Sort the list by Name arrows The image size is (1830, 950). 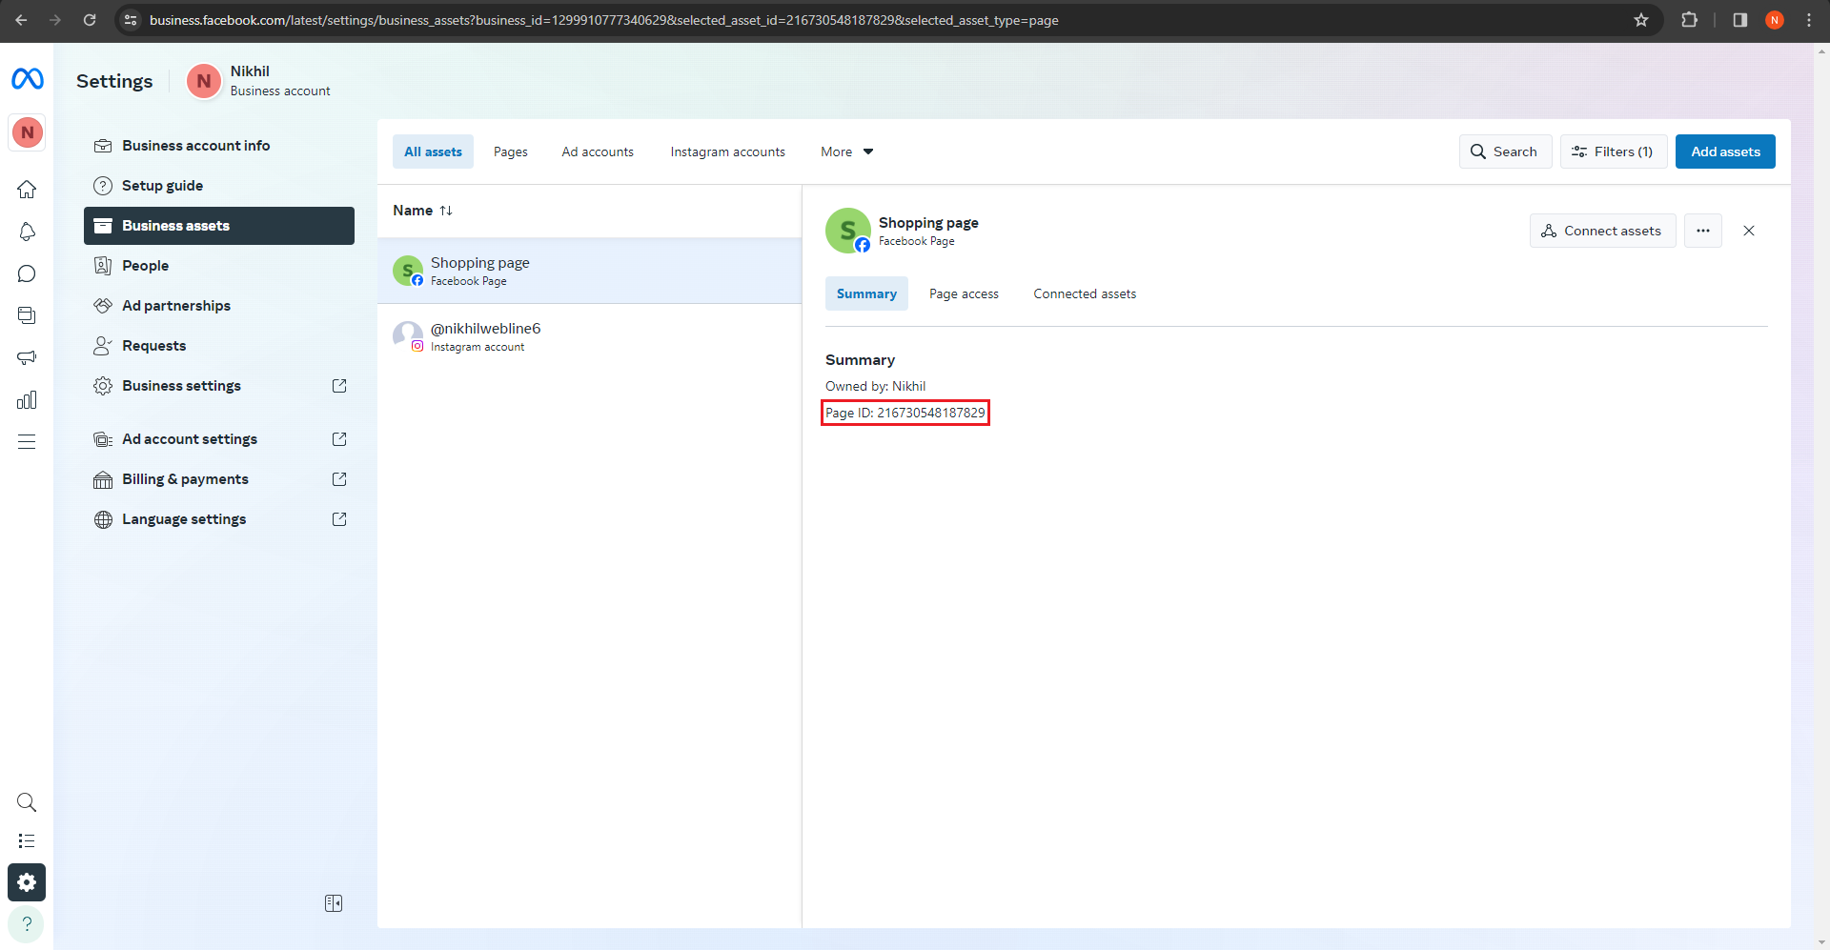[x=446, y=211]
